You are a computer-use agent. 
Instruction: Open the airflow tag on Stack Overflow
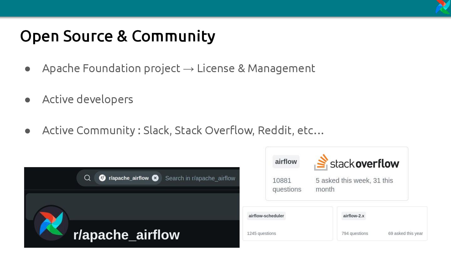[x=286, y=162]
